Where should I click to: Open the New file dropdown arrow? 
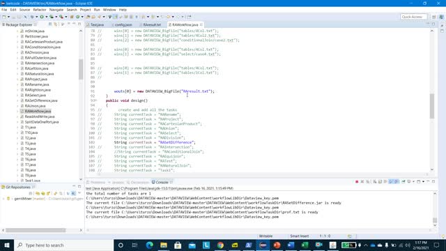pyautogui.click(x=8, y=17)
